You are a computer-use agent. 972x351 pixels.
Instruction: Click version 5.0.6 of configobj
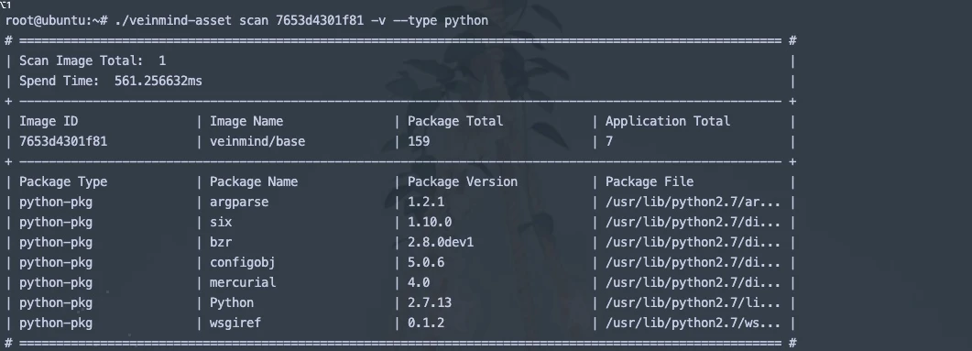426,262
